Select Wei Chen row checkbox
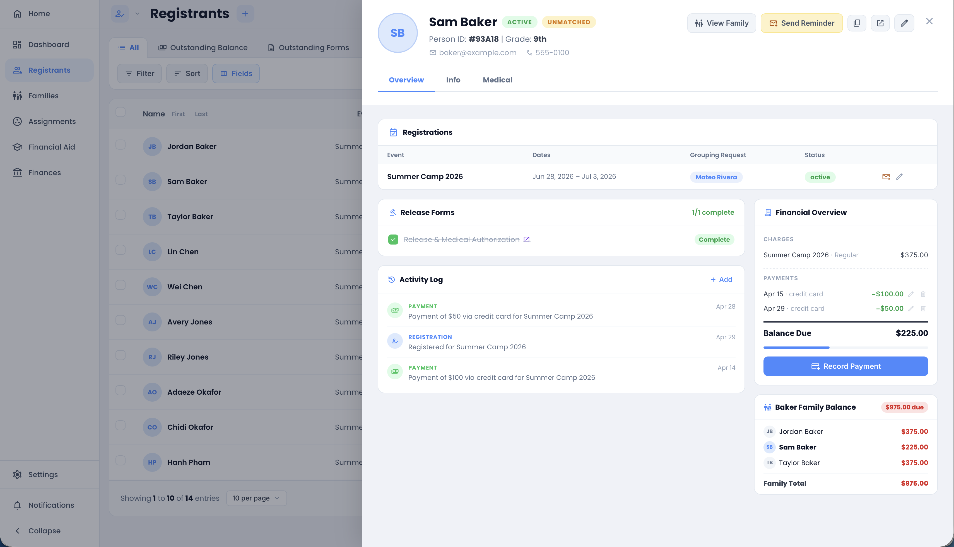Viewport: 954px width, 547px height. point(121,285)
